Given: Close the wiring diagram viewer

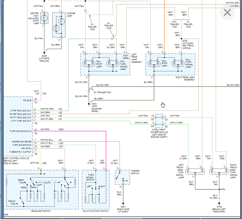Looking at the screenshot, I should click(x=227, y=12).
